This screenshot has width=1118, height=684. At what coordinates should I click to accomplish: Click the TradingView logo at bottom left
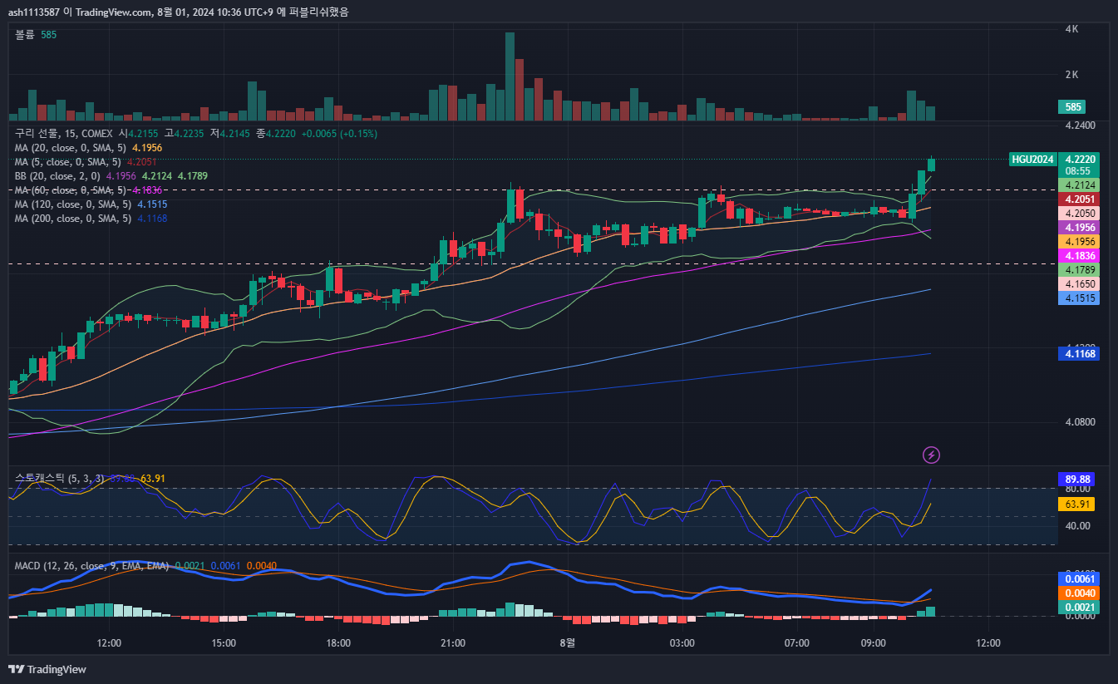point(47,669)
